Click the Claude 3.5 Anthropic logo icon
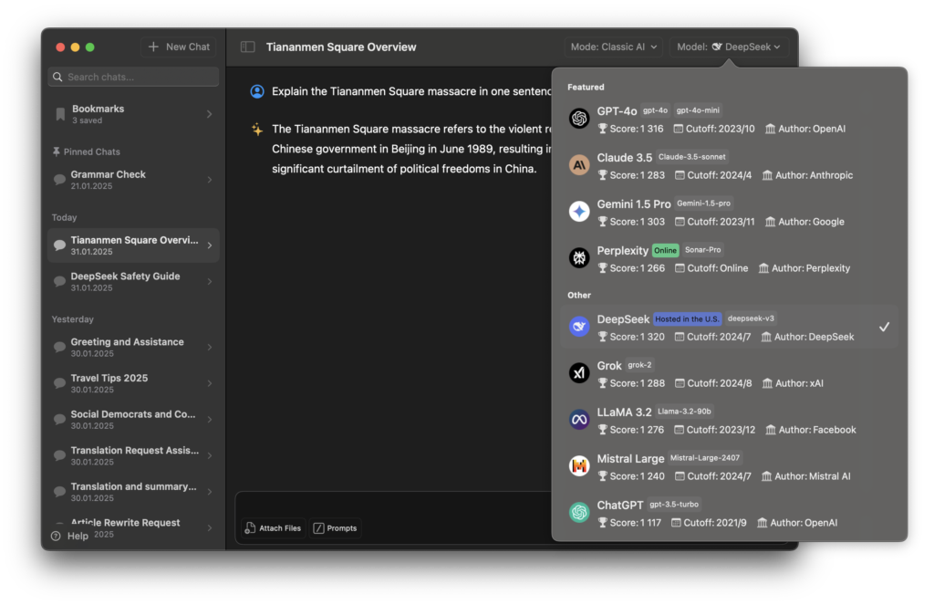The width and height of the screenshot is (934, 605). click(579, 165)
